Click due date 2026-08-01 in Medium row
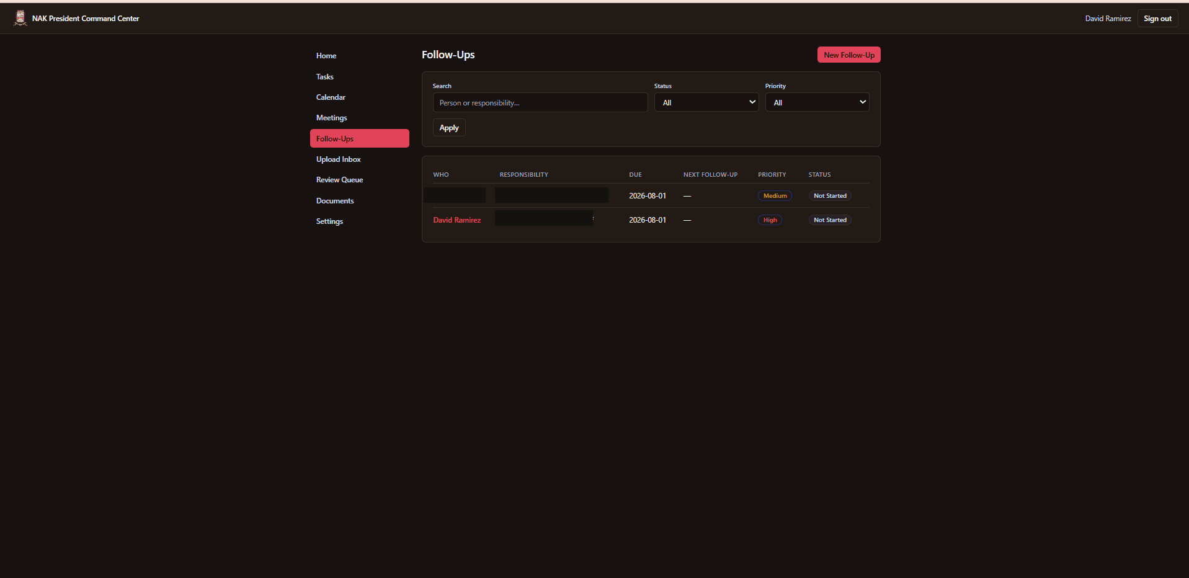 coord(648,196)
